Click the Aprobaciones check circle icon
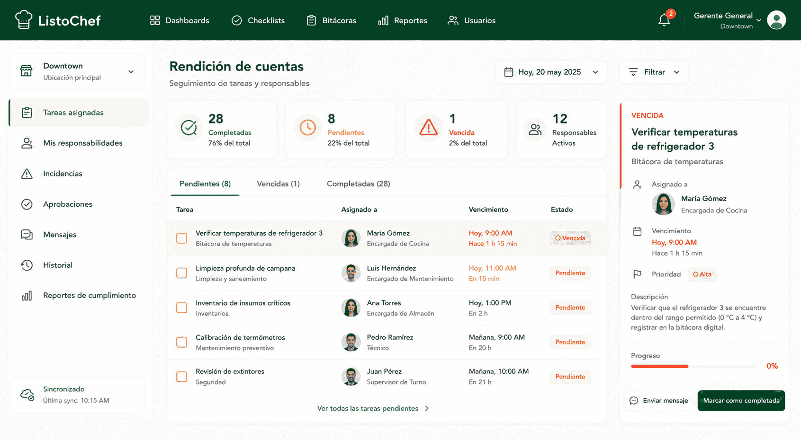The height and width of the screenshot is (440, 801). [27, 204]
